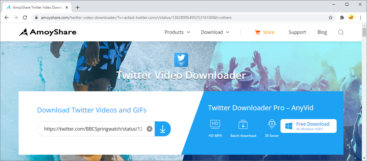Viewport: 367px width, 161px height.
Task: Go forward with the browser arrow
Action: (x=16, y=18)
